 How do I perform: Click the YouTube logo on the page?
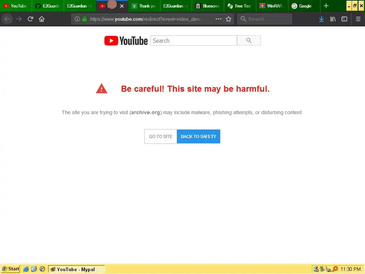click(x=126, y=41)
